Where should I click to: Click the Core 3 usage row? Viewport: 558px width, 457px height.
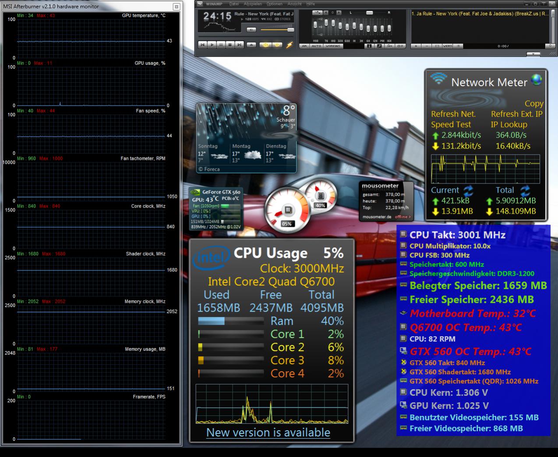(271, 360)
